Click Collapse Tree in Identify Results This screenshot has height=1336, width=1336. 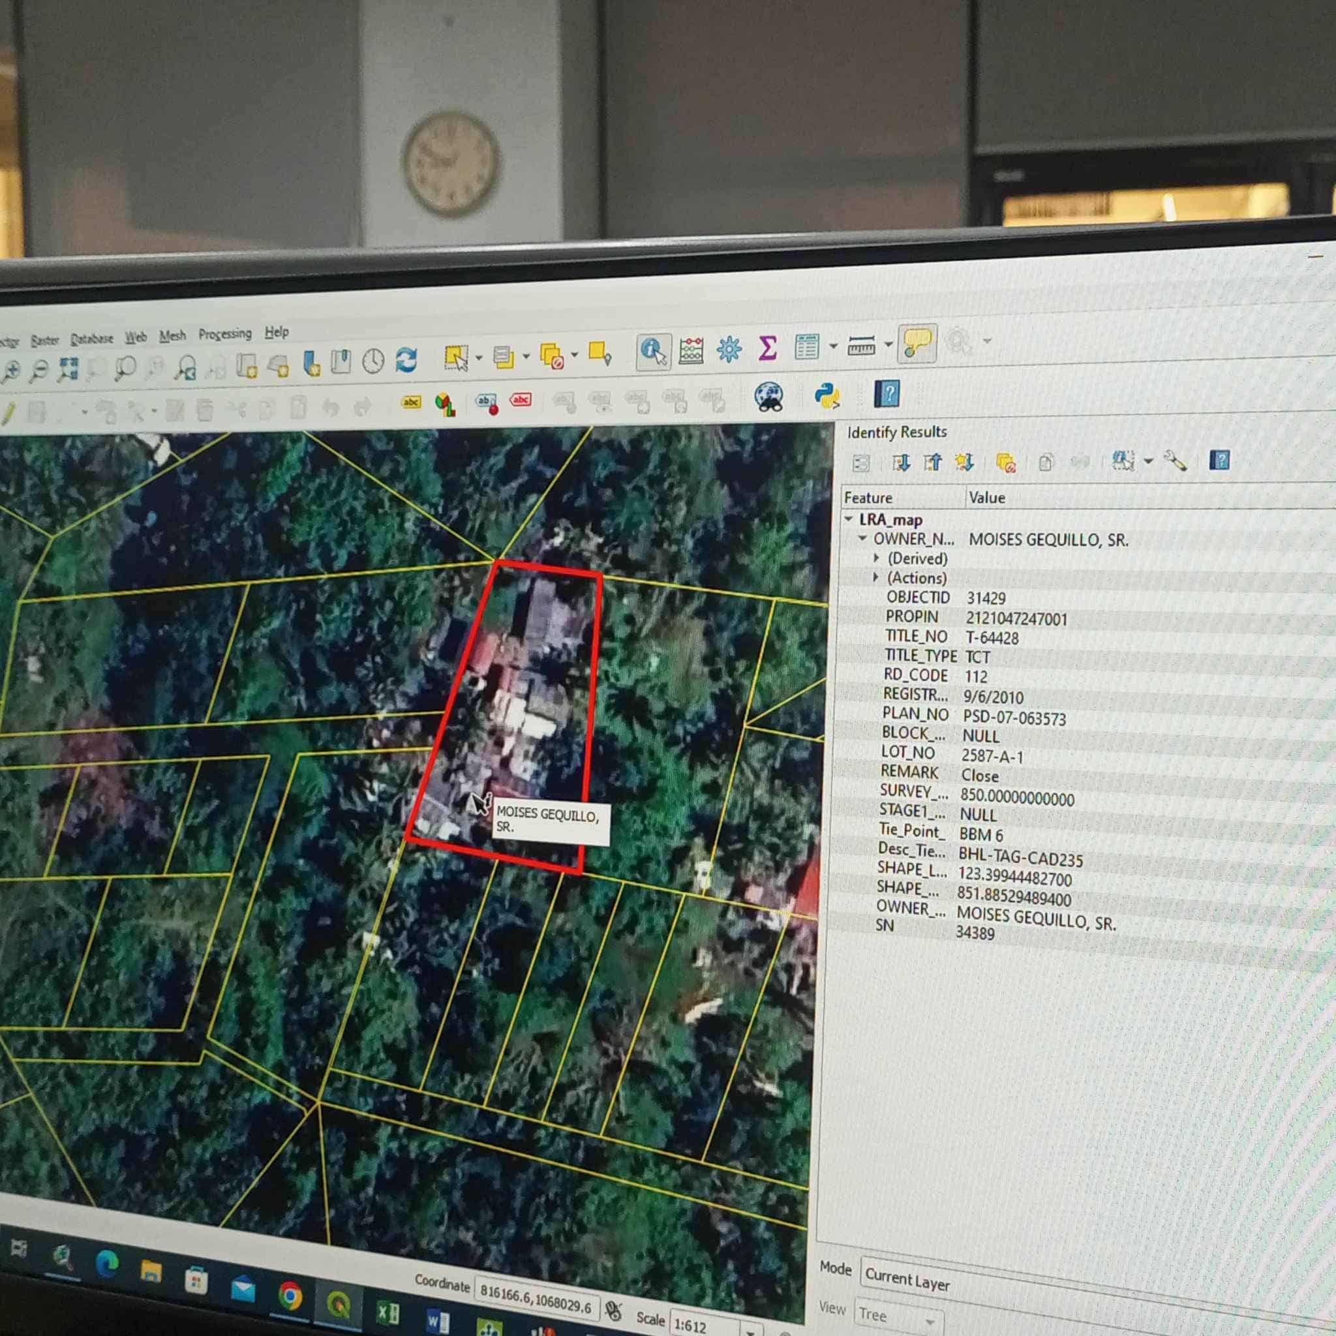pyautogui.click(x=932, y=461)
